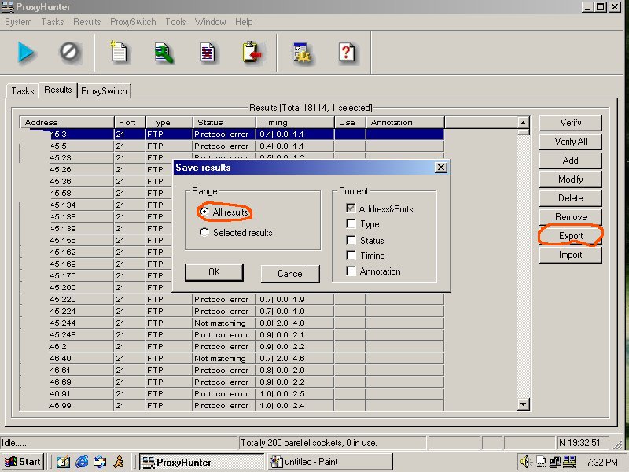Click the gray Stop toolbar icon
This screenshot has height=472, width=629.
[x=69, y=53]
